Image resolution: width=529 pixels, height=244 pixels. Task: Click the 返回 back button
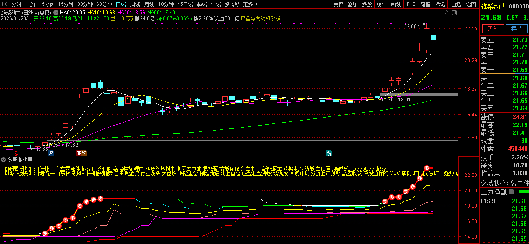click(471, 4)
